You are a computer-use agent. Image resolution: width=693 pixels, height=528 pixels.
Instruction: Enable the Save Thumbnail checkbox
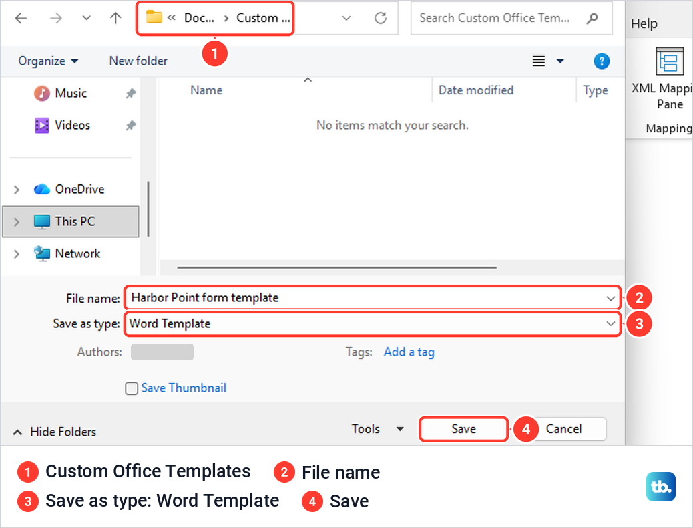[132, 388]
